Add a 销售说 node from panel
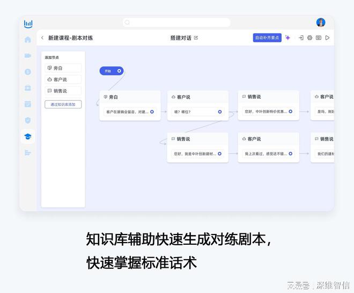Image resolution: width=354 pixels, height=293 pixels. (63, 91)
